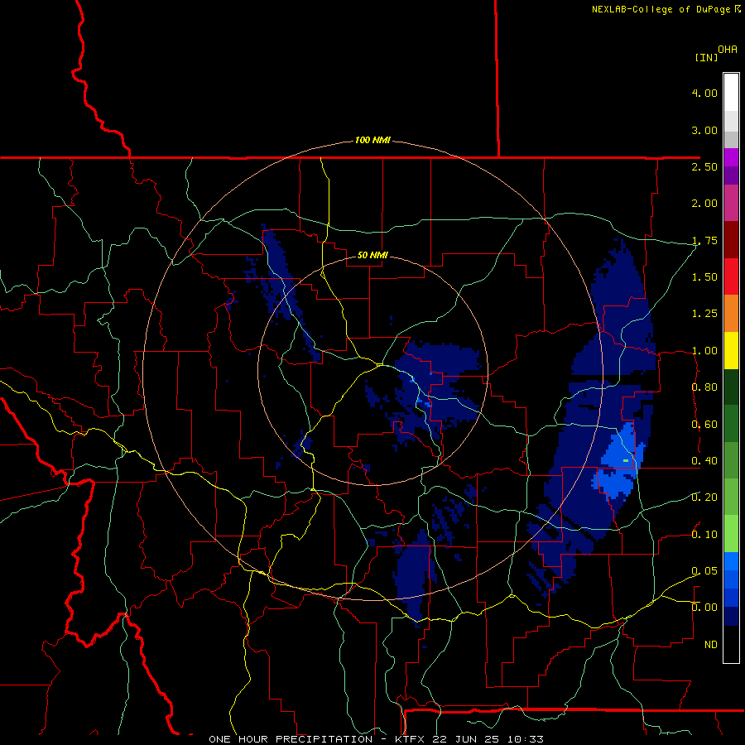Screen dimensions: 745x745
Task: Select the white swatch in the legend
Action: 731,93
